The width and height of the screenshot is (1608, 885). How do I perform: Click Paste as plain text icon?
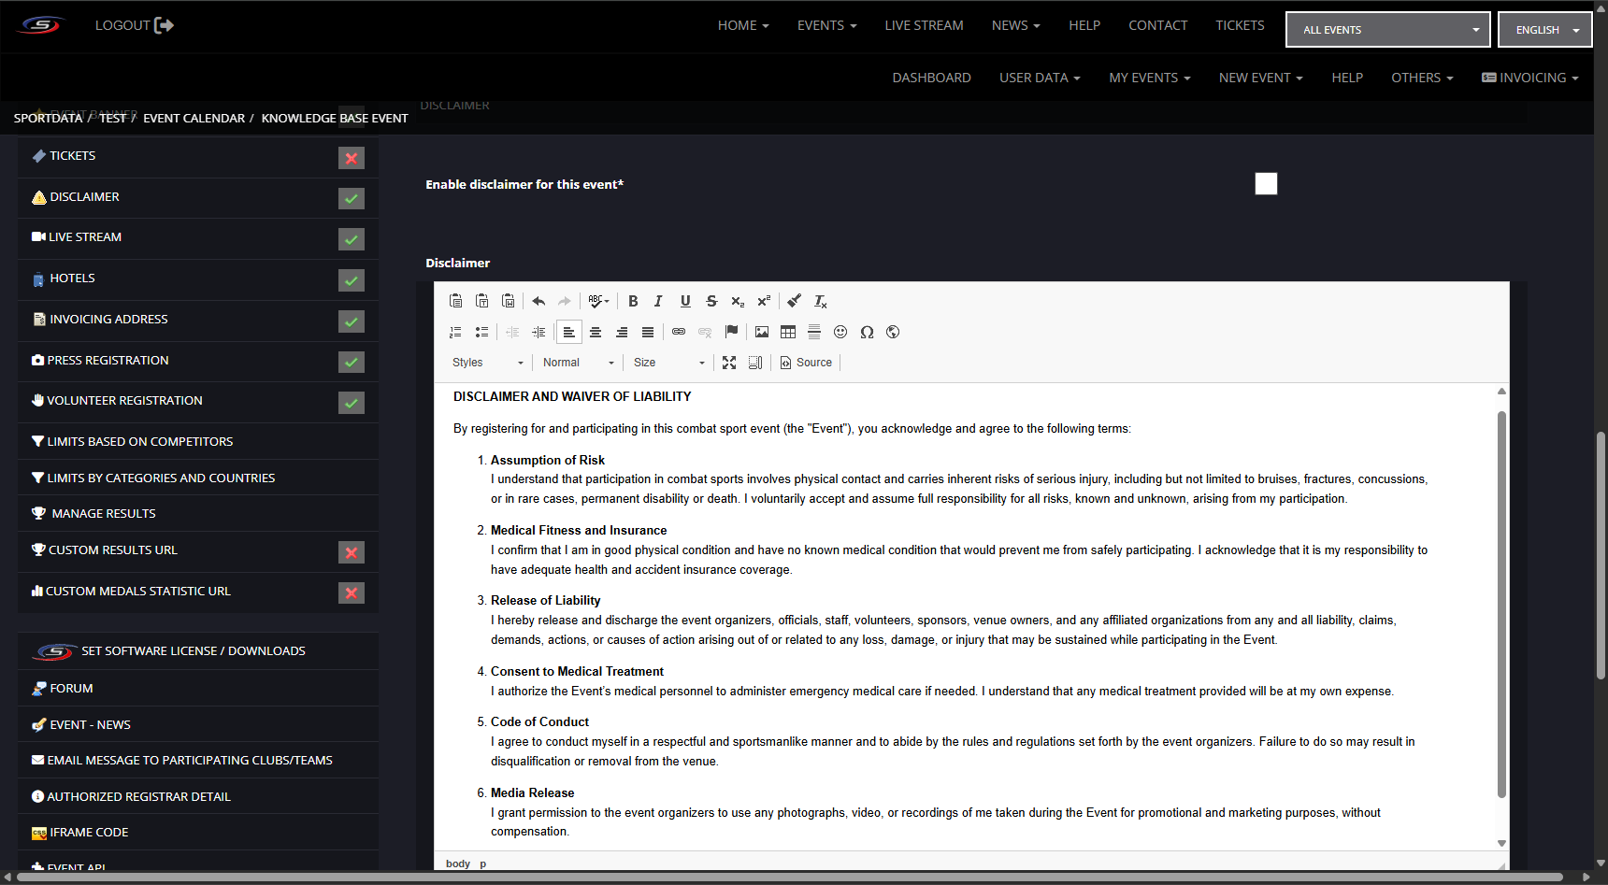tap(481, 301)
